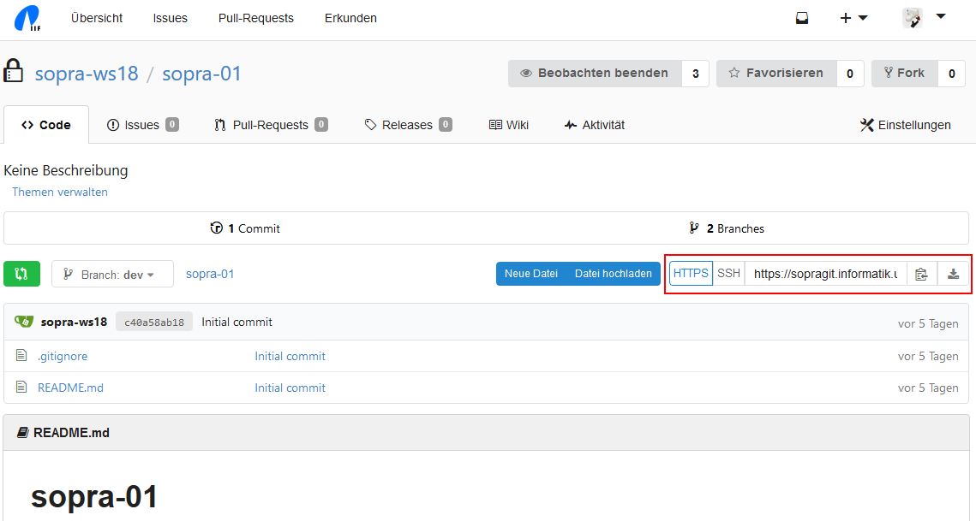Copy the clone URL to clipboard
976x521 pixels.
[921, 274]
